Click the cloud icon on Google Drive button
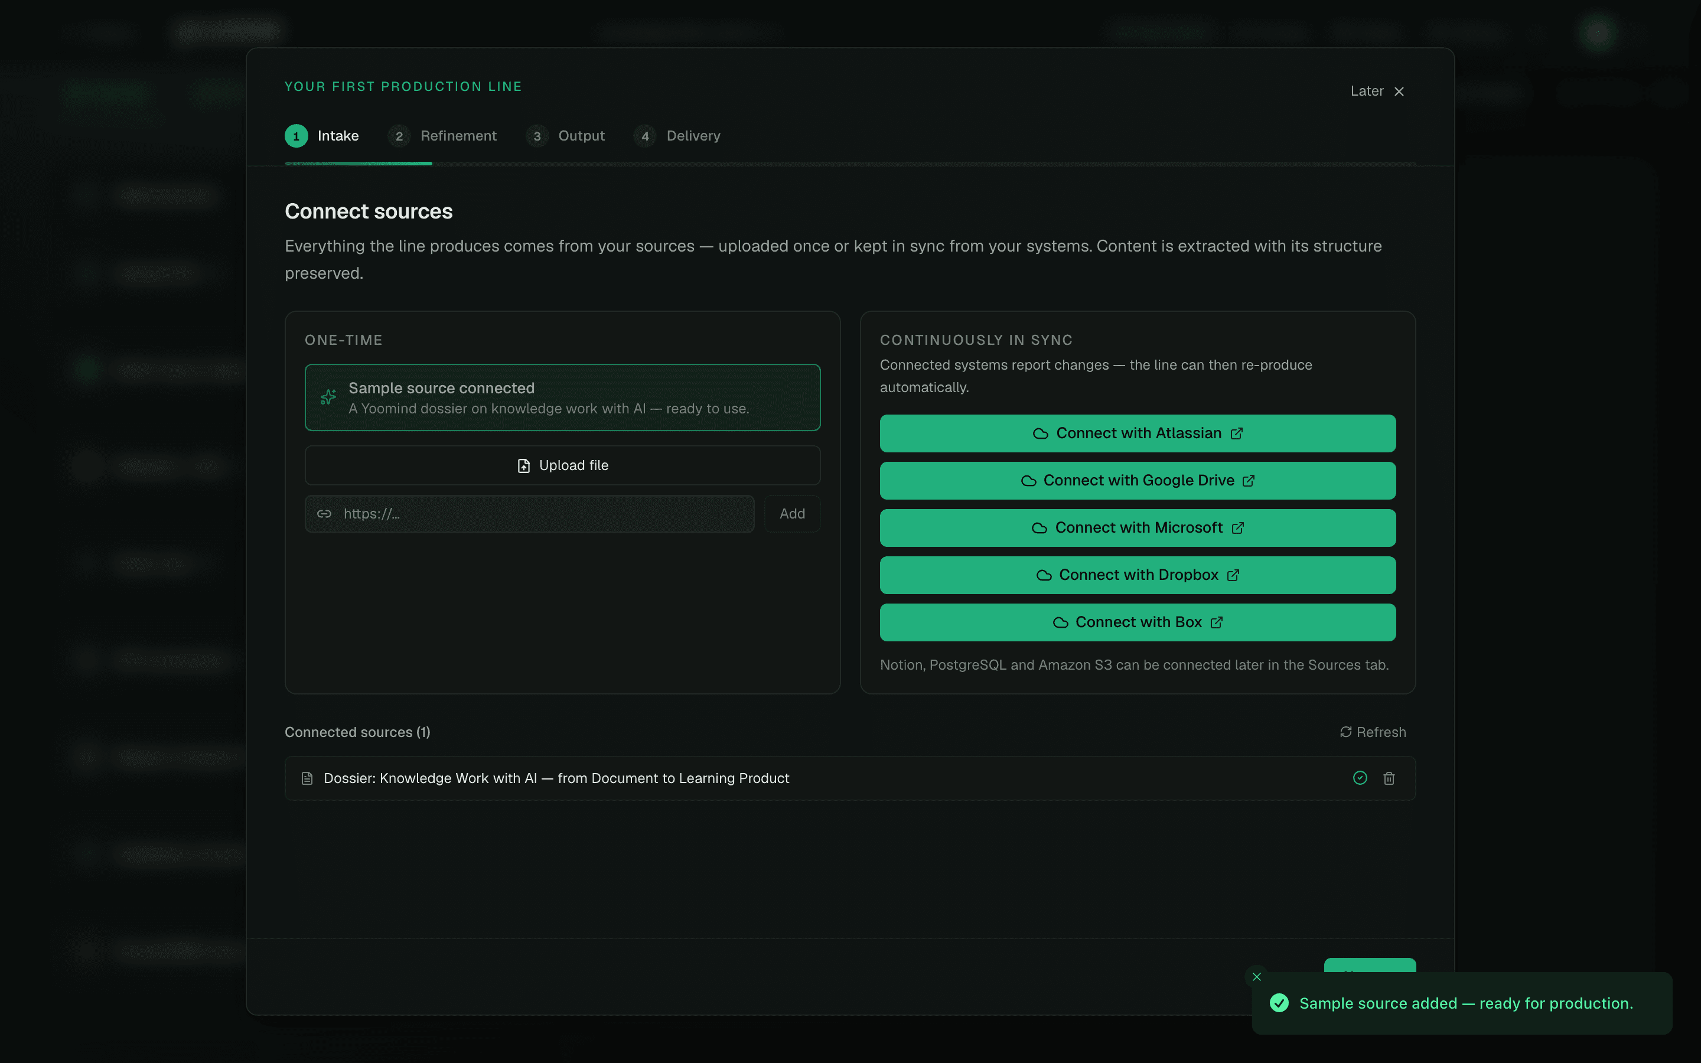 coord(1028,481)
